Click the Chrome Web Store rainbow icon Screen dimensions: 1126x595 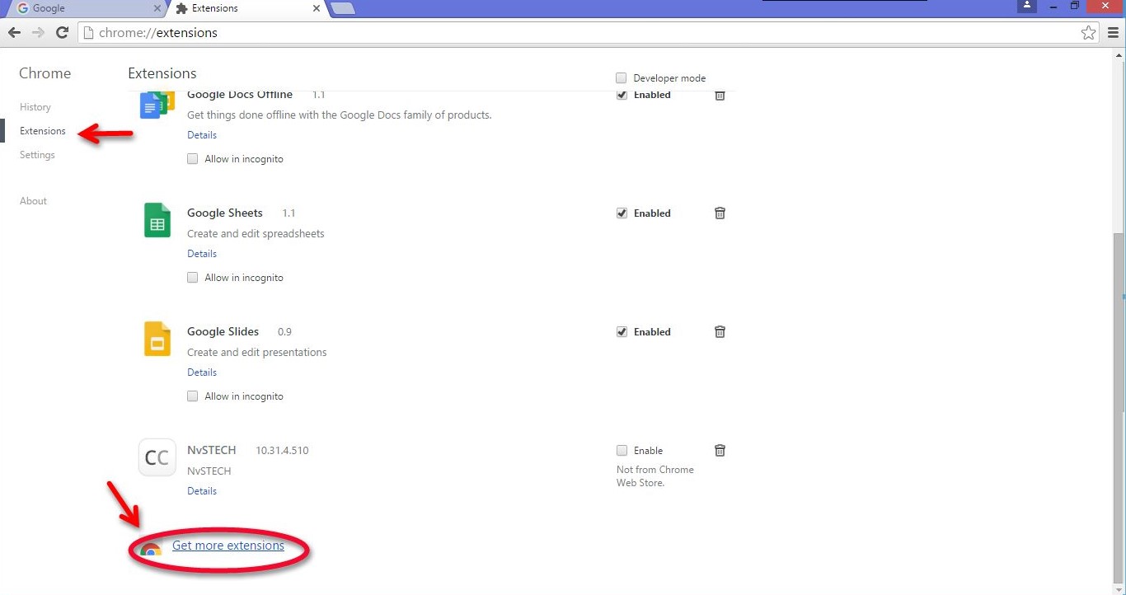tap(150, 549)
